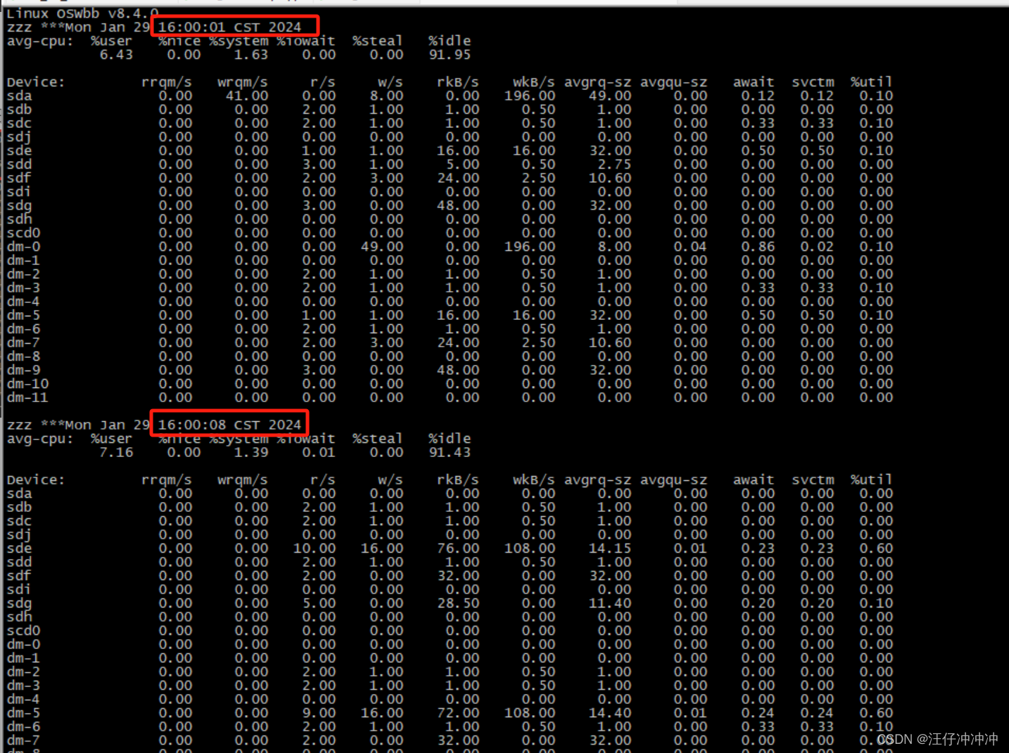
Task: Click the %user value 7.16
Action: point(115,452)
